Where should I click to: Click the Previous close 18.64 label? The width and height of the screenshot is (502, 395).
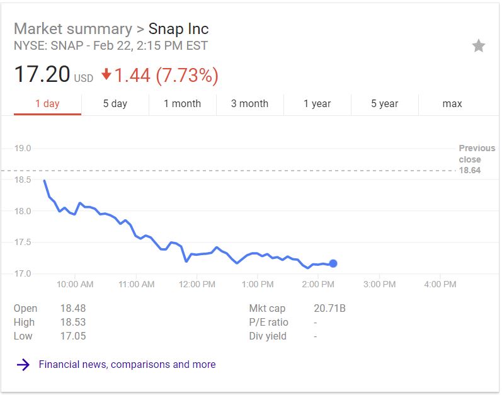477,159
